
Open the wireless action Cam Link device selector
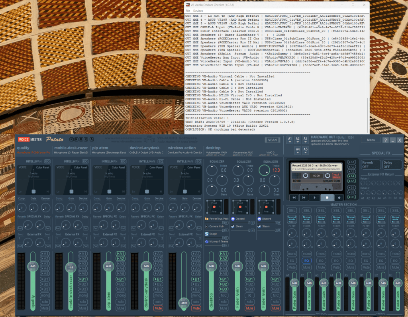(x=184, y=153)
